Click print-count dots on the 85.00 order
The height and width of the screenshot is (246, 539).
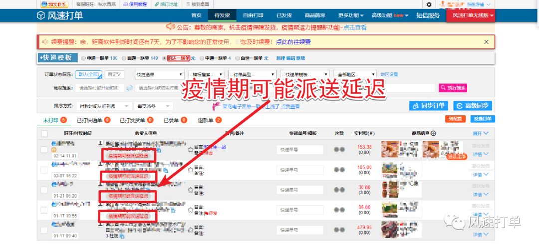339,210
